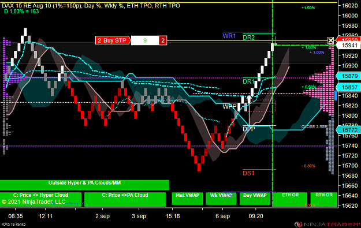Click the 15700 price axis label
This screenshot has width=361, height=228.
pyautogui.click(x=349, y=166)
